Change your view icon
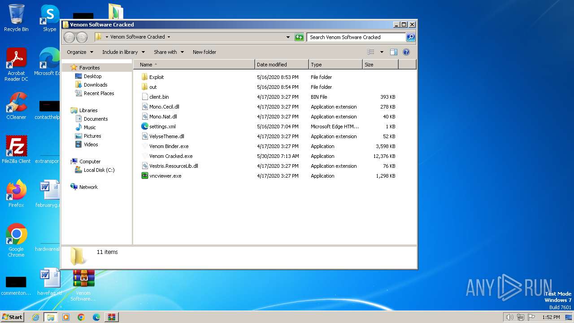 [x=370, y=52]
